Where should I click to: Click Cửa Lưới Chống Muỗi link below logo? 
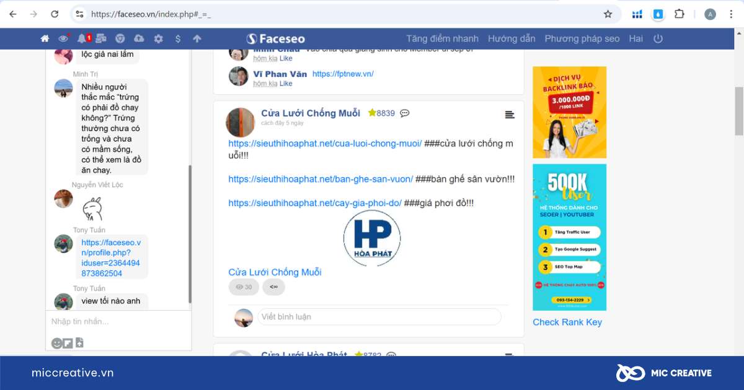pyautogui.click(x=275, y=272)
